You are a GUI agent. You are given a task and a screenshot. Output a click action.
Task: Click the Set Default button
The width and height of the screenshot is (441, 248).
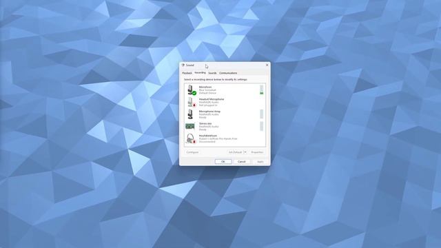[x=235, y=152]
